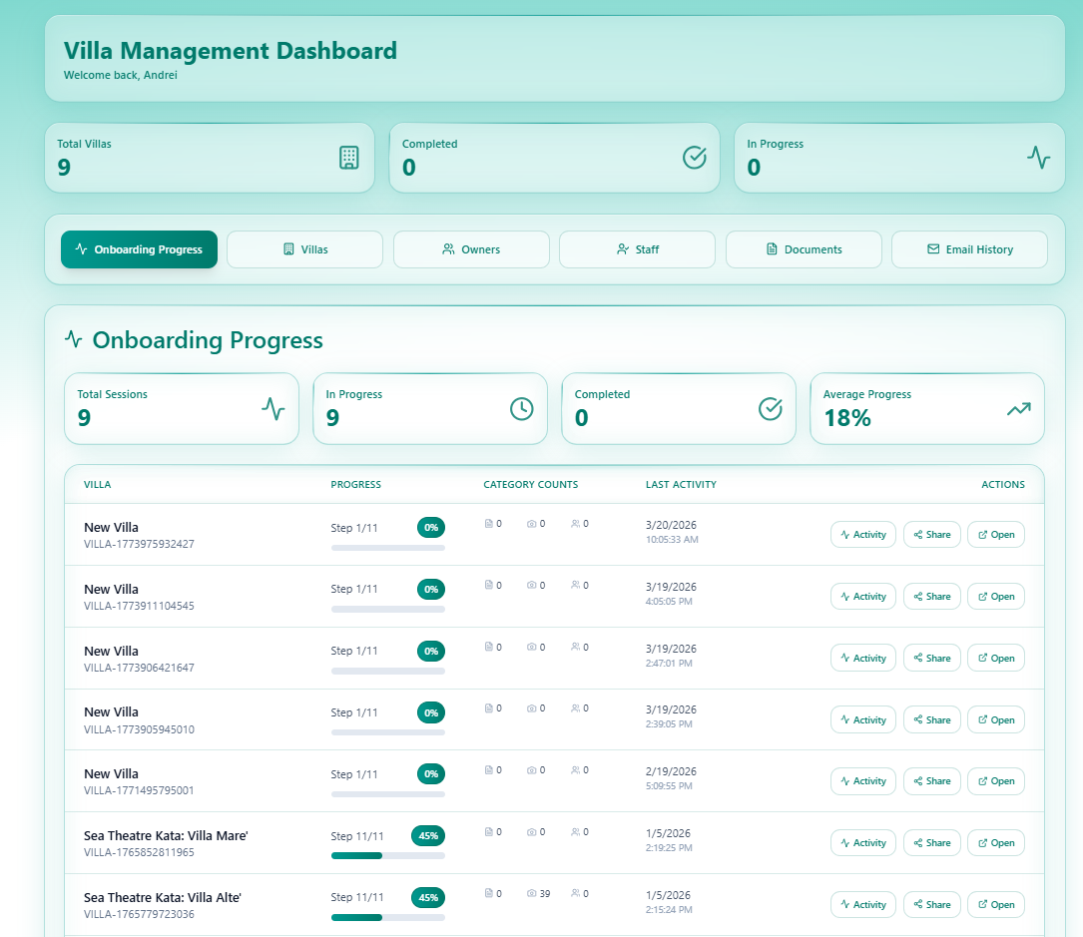Open the Documents tab
The width and height of the screenshot is (1083, 937).
pos(804,249)
